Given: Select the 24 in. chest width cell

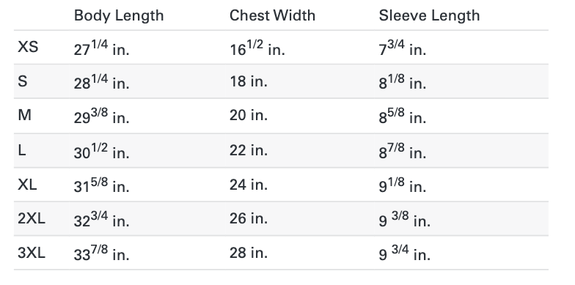Looking at the screenshot, I should tap(249, 185).
